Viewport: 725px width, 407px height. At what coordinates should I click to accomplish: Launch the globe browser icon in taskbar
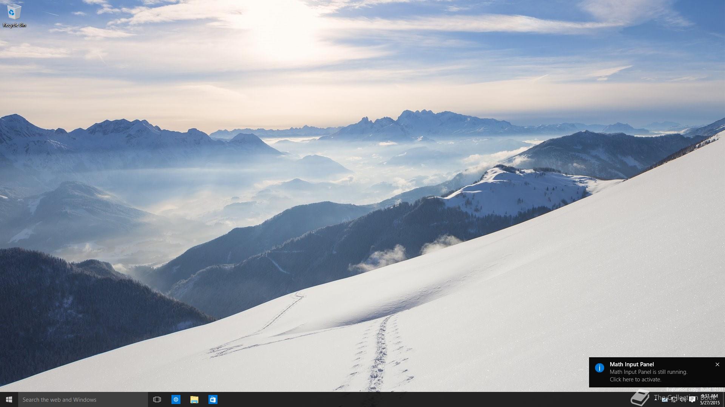click(x=176, y=399)
